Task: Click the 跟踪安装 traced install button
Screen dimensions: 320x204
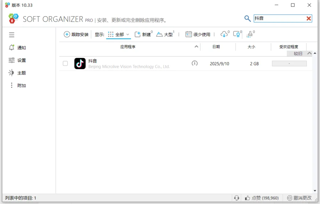Action: [x=76, y=34]
